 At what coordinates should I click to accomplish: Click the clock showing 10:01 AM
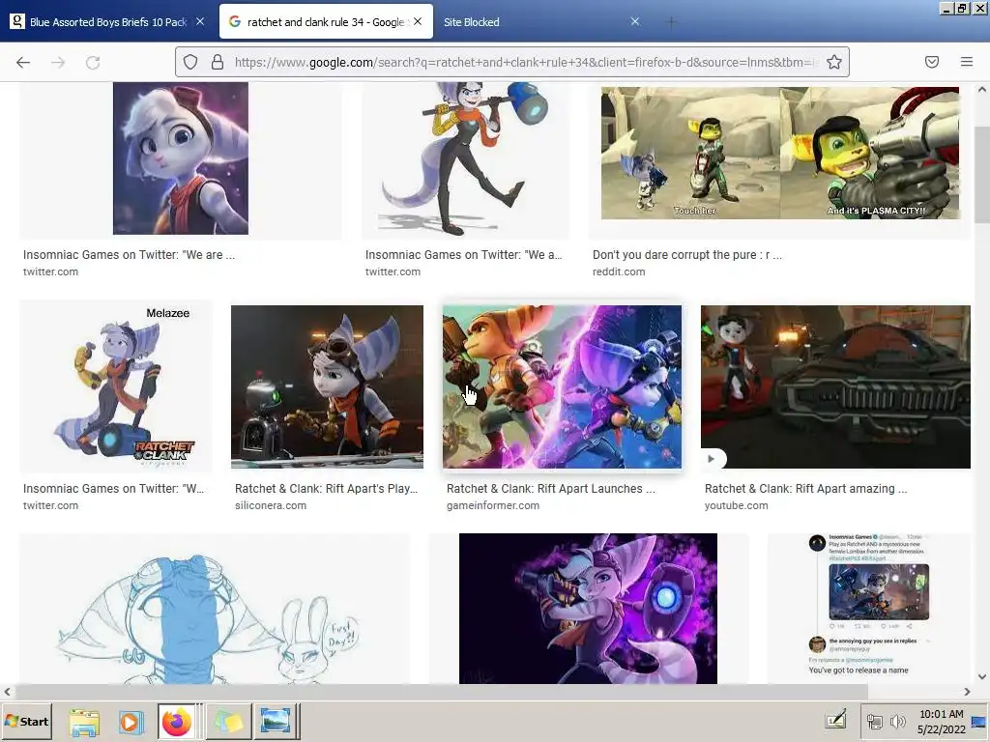[x=942, y=714]
